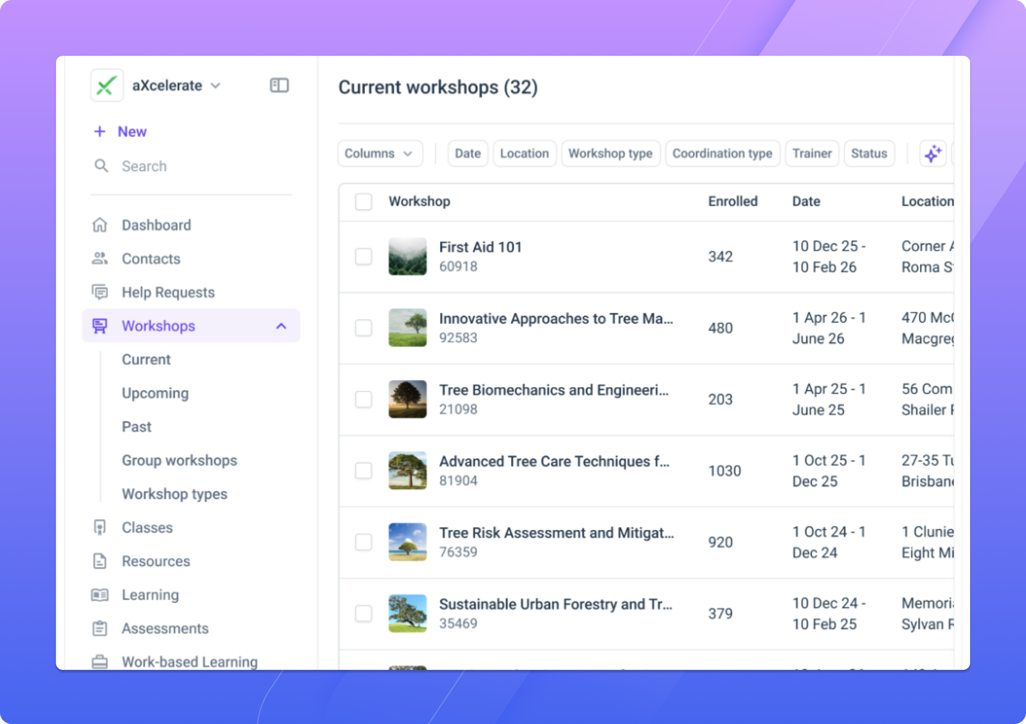Click the New button label
1026x724 pixels.
[132, 131]
